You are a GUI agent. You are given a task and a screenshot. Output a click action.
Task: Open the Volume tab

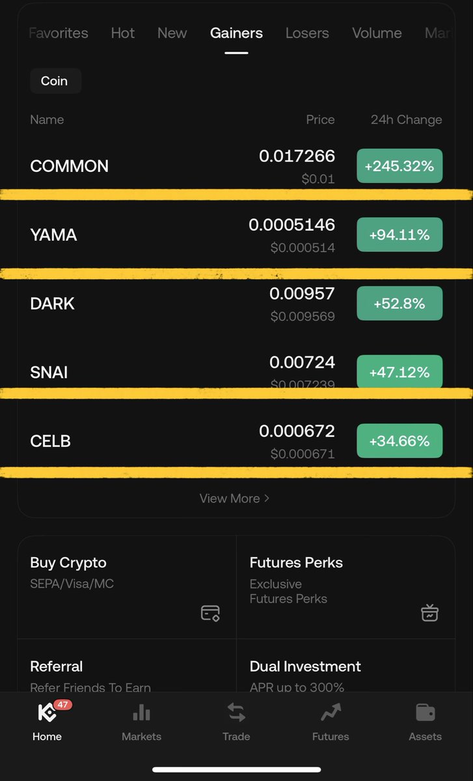point(377,33)
